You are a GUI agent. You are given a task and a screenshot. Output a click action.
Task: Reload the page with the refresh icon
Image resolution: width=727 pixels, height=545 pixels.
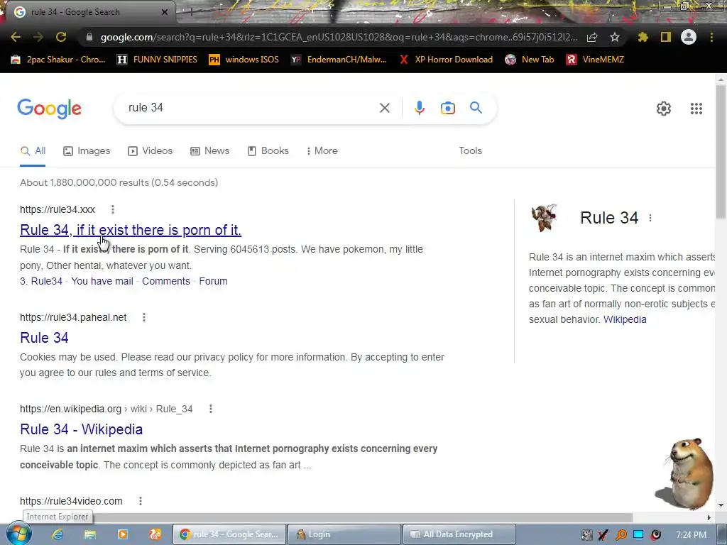(x=61, y=37)
